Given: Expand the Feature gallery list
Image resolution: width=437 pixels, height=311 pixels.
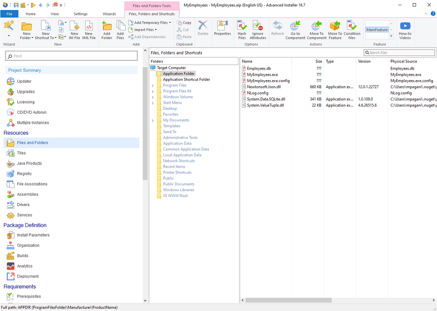Looking at the screenshot, I should (x=392, y=36).
